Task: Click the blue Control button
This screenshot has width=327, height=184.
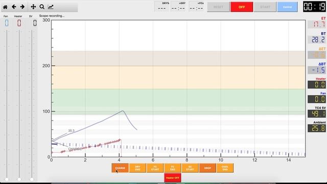Action: [287, 7]
